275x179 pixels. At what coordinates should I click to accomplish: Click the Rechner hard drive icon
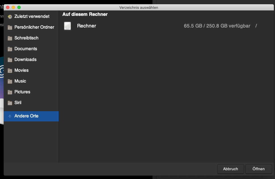[67, 26]
